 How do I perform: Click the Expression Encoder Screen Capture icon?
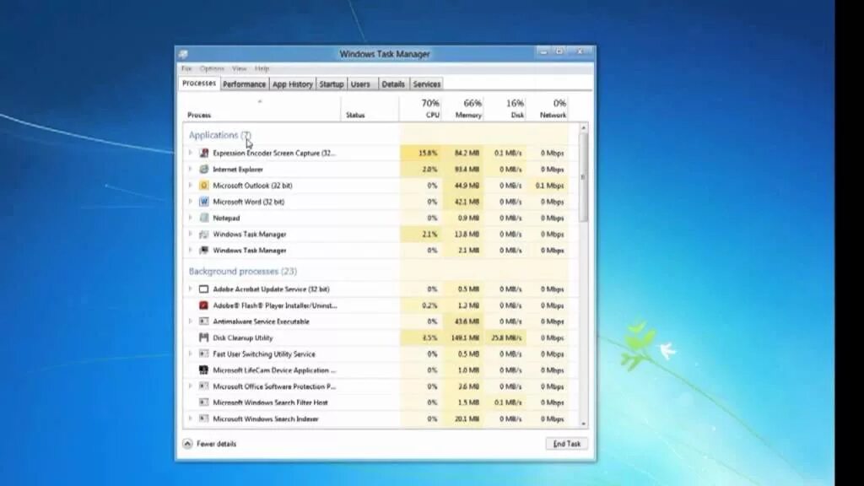coord(204,153)
